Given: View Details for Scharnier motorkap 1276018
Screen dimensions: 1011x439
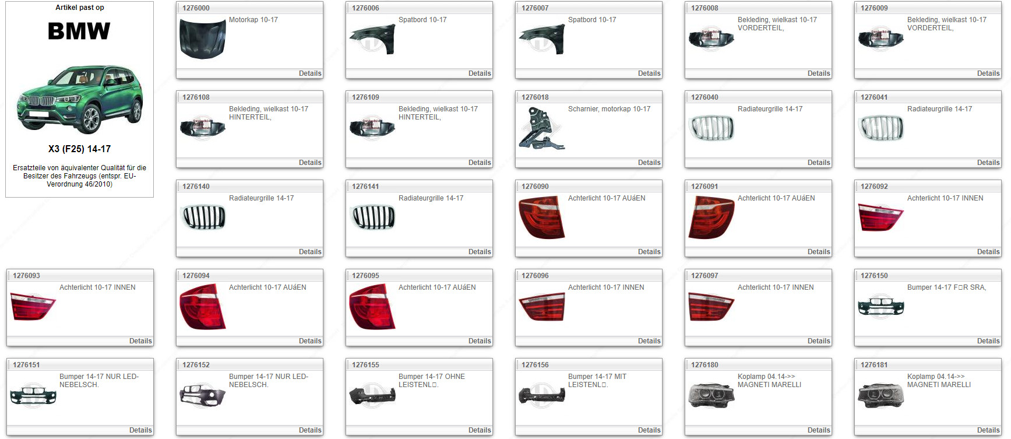Looking at the screenshot, I should point(649,163).
